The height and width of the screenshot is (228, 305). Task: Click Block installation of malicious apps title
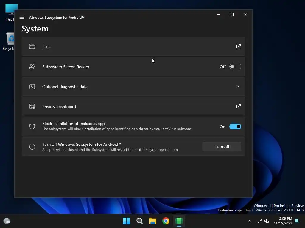(x=74, y=123)
